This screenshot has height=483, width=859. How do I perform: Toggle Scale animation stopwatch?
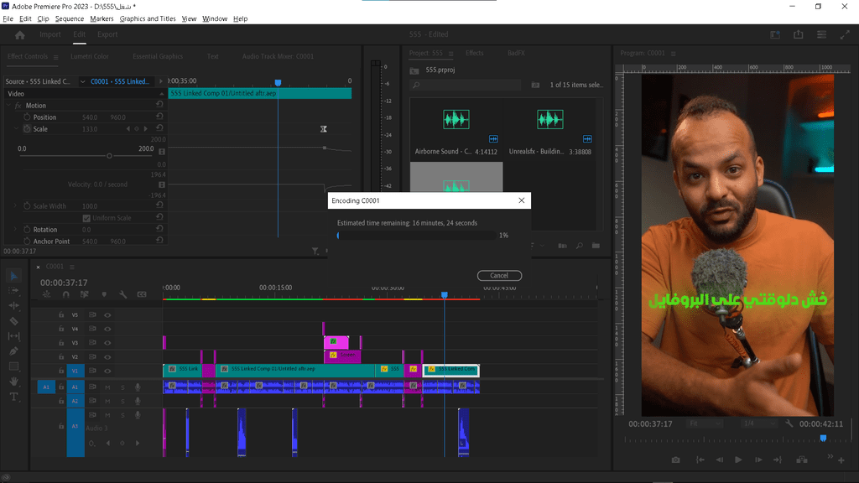[27, 128]
